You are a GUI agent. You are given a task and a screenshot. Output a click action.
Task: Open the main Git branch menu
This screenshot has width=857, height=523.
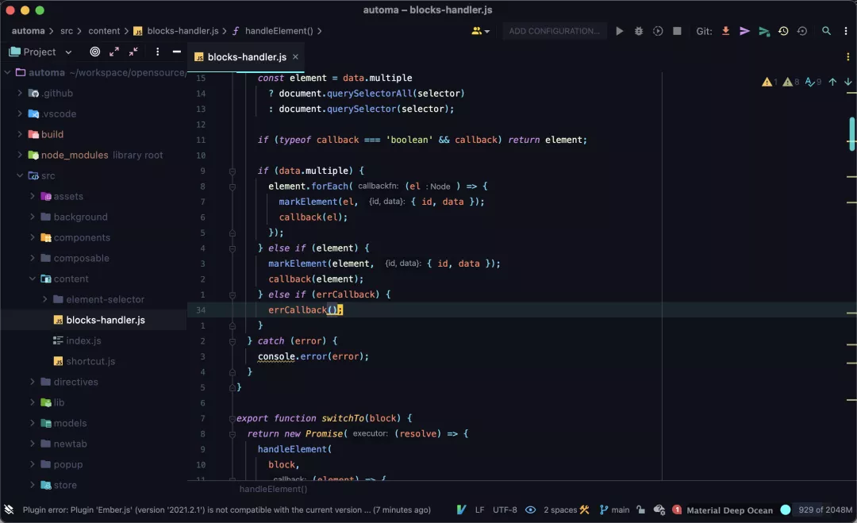pyautogui.click(x=614, y=510)
